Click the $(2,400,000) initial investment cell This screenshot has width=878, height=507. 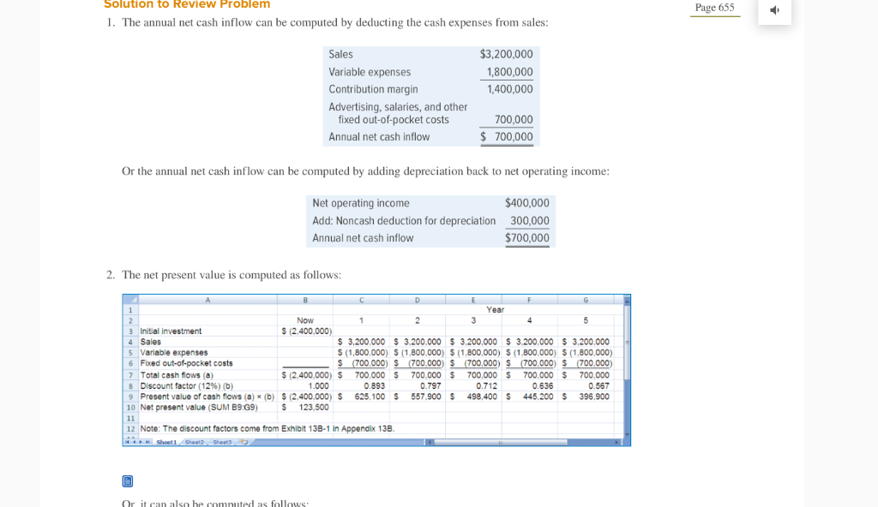click(306, 331)
